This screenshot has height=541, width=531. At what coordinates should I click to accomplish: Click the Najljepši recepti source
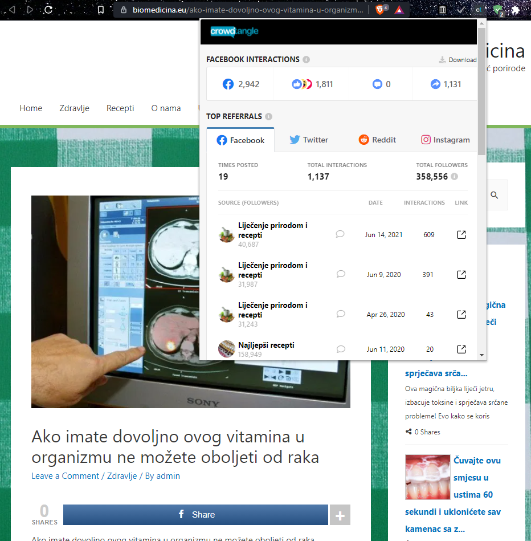266,345
